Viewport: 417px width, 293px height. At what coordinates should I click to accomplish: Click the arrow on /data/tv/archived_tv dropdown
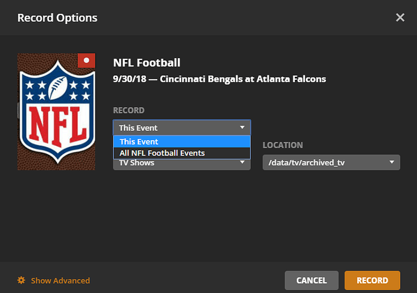(x=392, y=162)
